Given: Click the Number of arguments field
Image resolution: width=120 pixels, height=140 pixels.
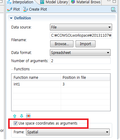Looking at the screenshot, I should pyautogui.click(x=80, y=61).
